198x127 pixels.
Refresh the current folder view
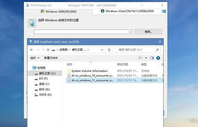tap(109, 50)
